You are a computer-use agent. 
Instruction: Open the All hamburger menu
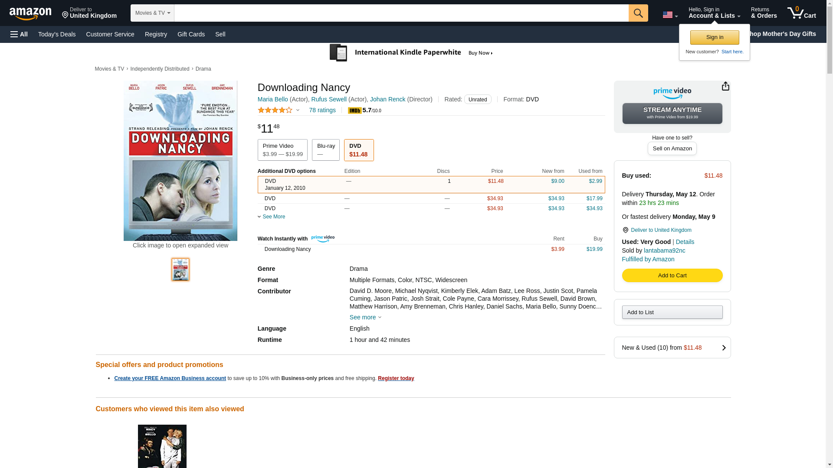coord(19,34)
